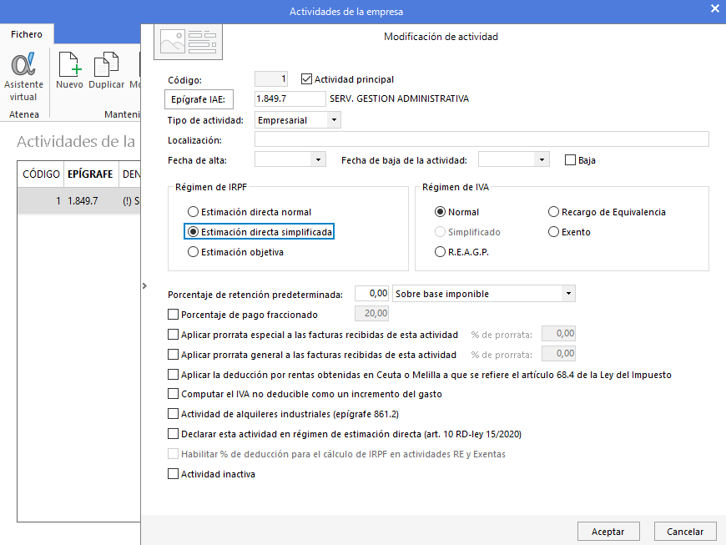
Task: Check Actividad inactiva
Action: pos(174,474)
